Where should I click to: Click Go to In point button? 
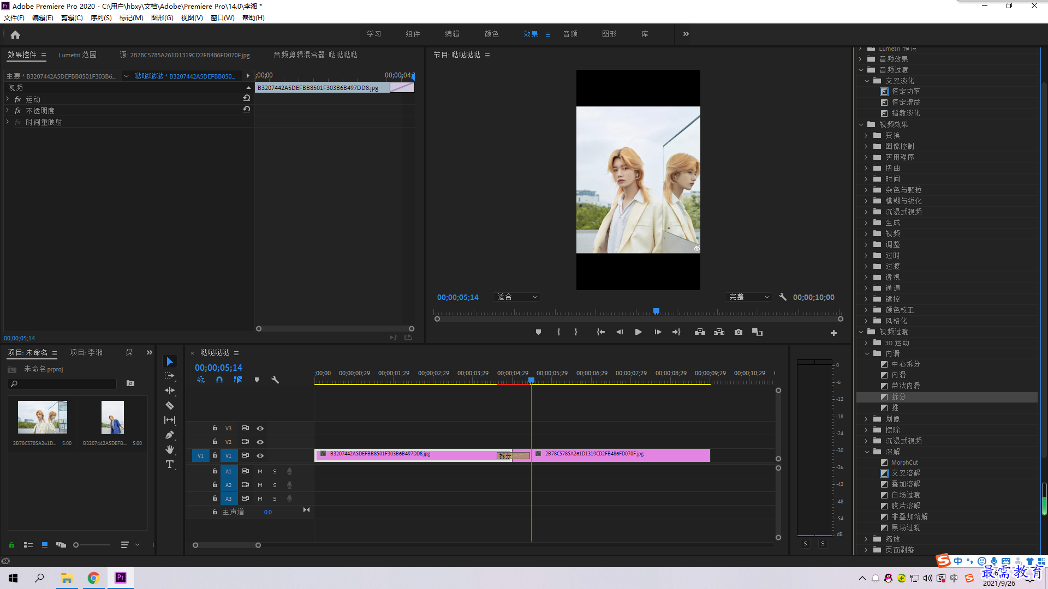pos(600,332)
